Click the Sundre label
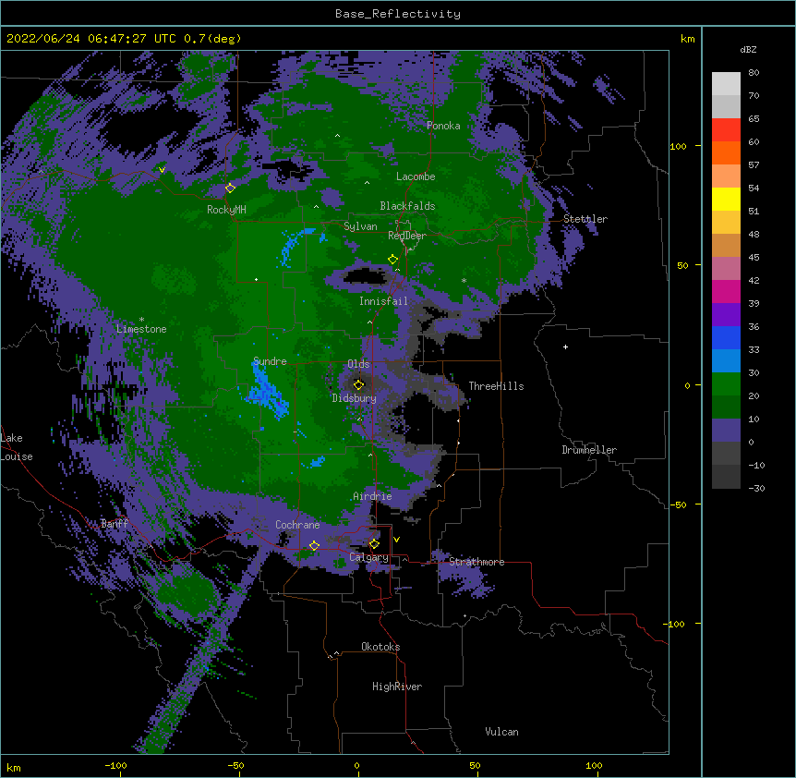 tap(270, 361)
